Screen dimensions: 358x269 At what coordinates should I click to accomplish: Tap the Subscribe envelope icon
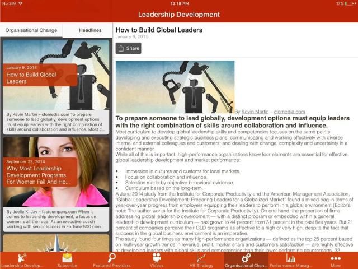tap(67, 258)
